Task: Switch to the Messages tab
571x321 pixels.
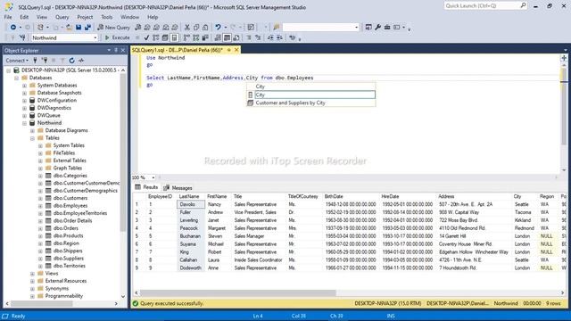Action: pyautogui.click(x=178, y=188)
